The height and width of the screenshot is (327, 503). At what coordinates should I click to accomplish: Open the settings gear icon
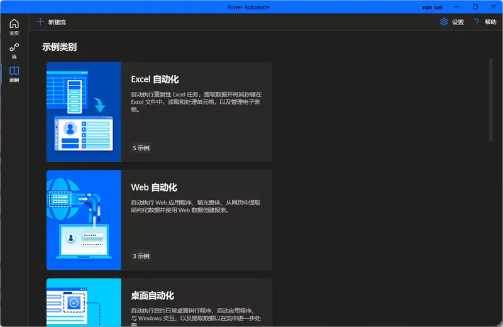[444, 22]
